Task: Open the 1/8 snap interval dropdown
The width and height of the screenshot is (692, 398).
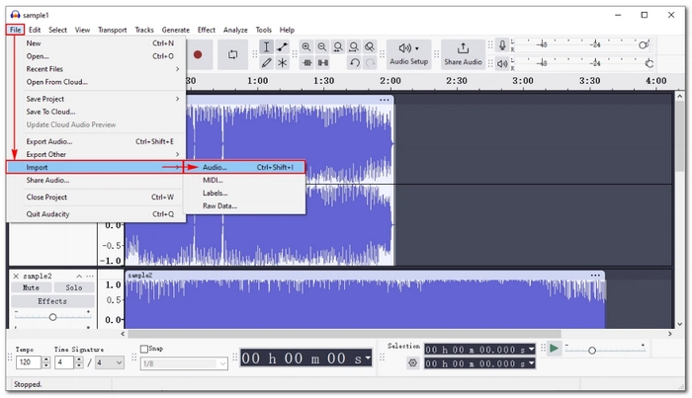Action: [184, 364]
